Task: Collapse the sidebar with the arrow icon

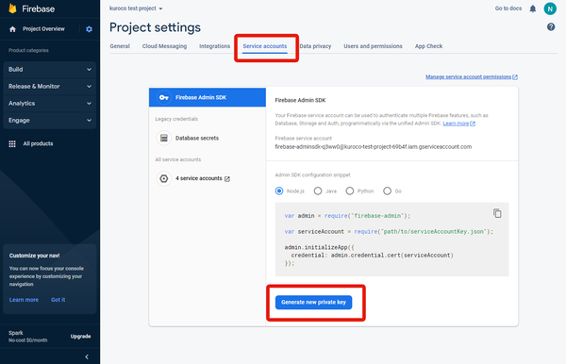Action: tap(87, 356)
